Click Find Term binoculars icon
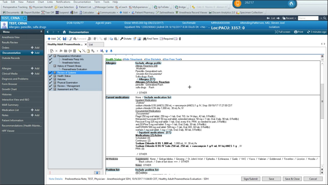 coord(151,39)
